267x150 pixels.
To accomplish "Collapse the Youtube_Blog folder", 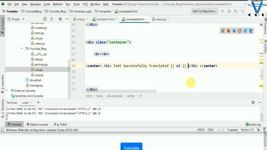I will pyautogui.click(x=22, y=49).
